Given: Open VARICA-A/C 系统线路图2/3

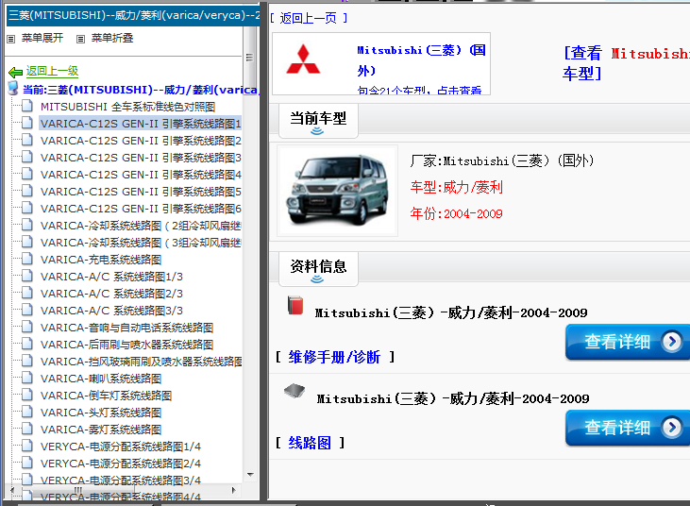Looking at the screenshot, I should tap(111, 294).
